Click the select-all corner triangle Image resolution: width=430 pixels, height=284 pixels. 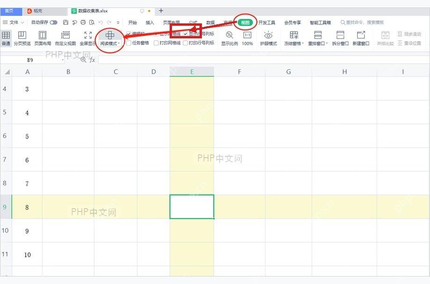click(x=7, y=72)
